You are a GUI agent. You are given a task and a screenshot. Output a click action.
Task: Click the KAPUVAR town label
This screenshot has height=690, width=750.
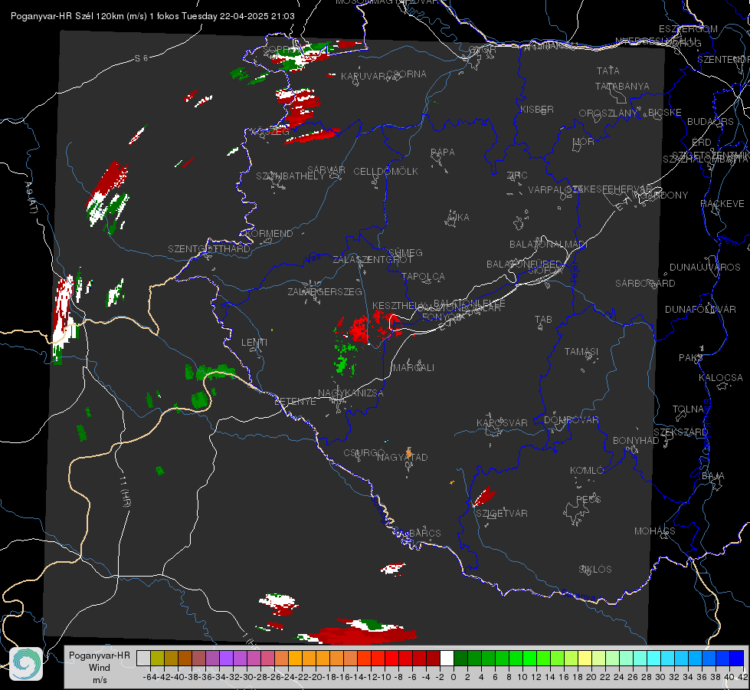(x=364, y=76)
